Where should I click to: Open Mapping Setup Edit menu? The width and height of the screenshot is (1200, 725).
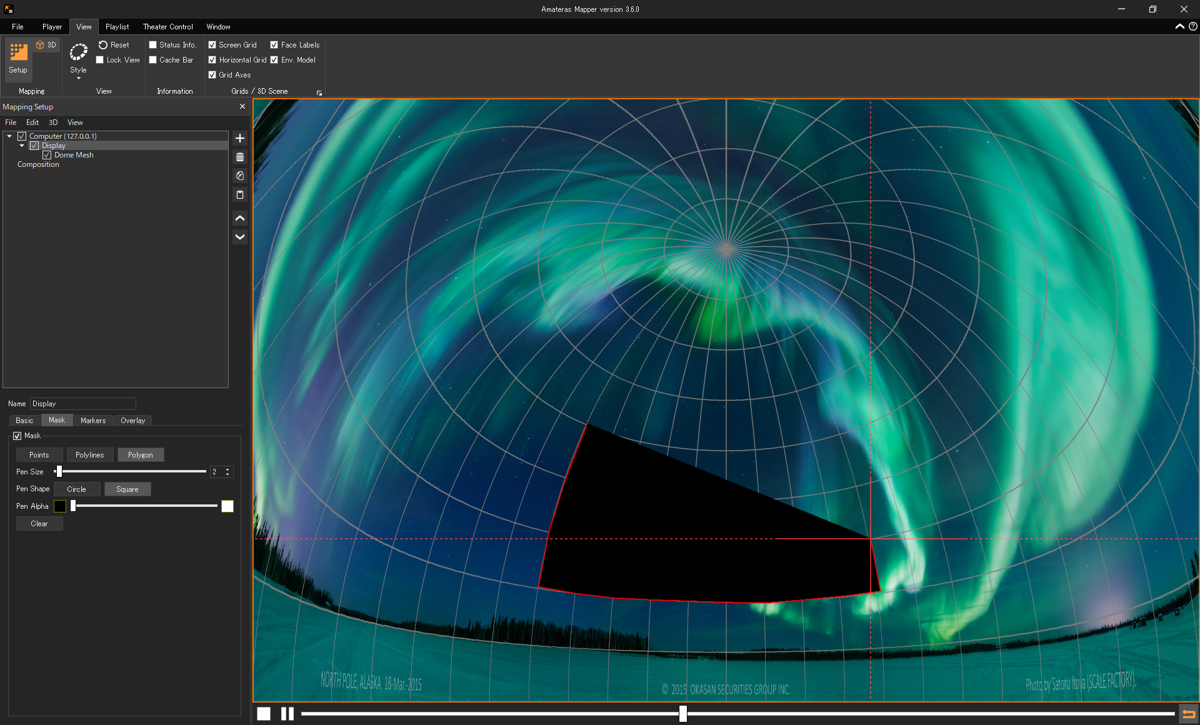pyautogui.click(x=32, y=122)
